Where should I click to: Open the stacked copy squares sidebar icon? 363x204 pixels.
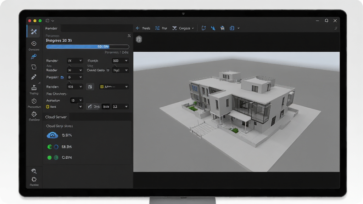[34, 67]
